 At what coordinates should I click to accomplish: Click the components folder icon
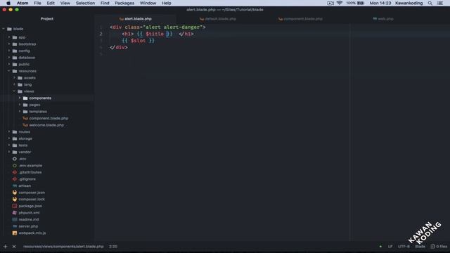[x=25, y=98]
